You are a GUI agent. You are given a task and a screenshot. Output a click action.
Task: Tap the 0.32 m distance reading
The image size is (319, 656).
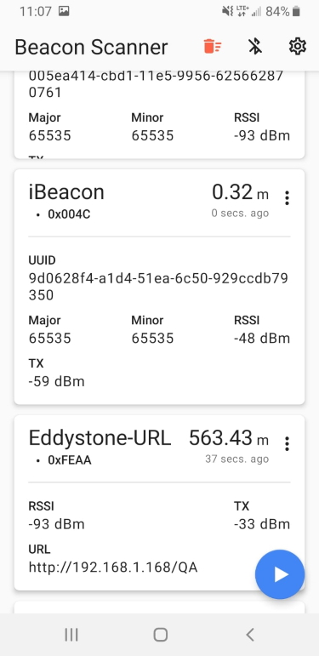click(241, 192)
